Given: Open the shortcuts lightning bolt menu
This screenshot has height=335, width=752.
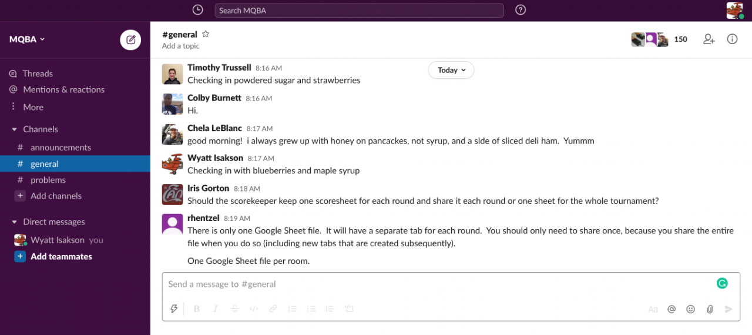Looking at the screenshot, I should click(174, 309).
